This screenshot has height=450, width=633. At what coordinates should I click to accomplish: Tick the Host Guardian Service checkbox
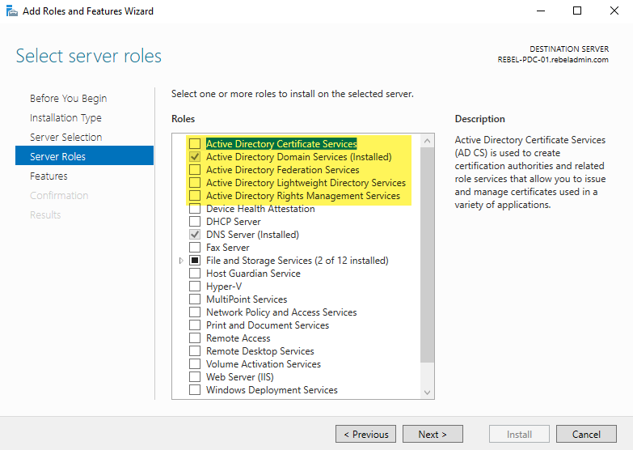(195, 274)
